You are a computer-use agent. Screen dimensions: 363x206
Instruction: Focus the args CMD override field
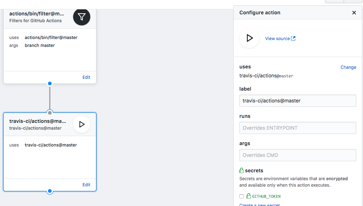[297, 155]
